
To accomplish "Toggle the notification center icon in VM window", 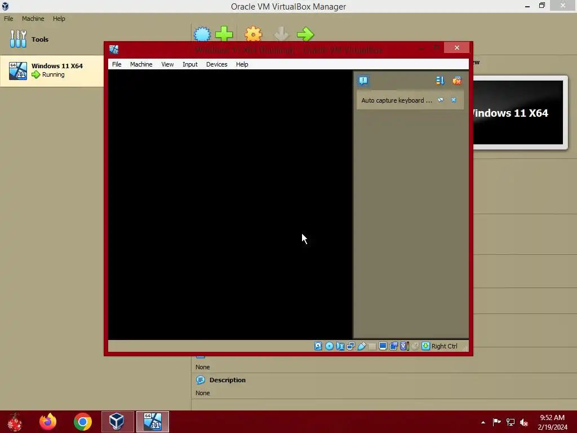I will point(363,81).
